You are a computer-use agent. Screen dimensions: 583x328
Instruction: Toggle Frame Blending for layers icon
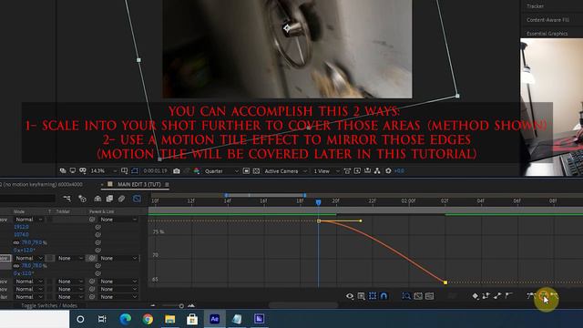tap(109, 199)
